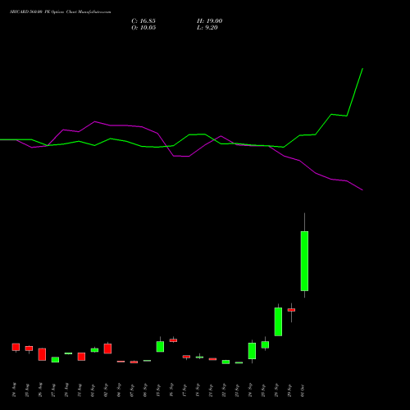Select the small red candle for 29 Sep
The image size is (410, 410).
[291, 310]
